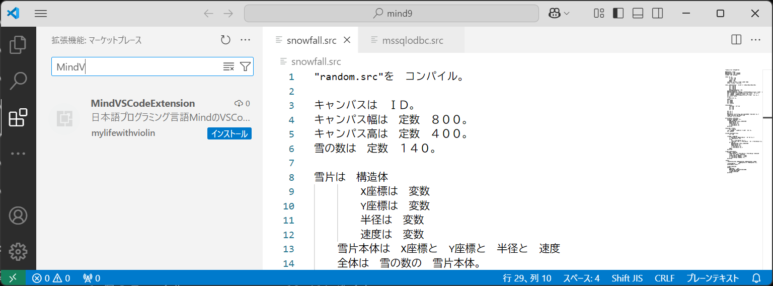Change end of line sequence CRLF

(664, 278)
